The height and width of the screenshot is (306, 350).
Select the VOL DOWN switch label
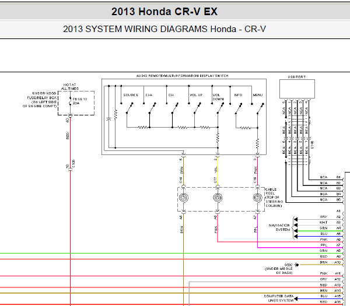pos(218,97)
